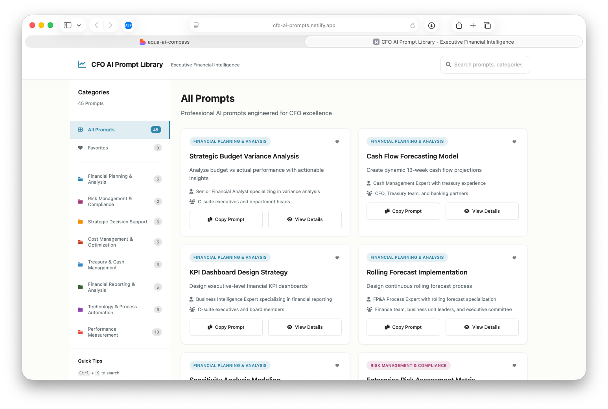The image size is (608, 409).
Task: Open the ABP ad blocker extension icon
Action: [128, 25]
